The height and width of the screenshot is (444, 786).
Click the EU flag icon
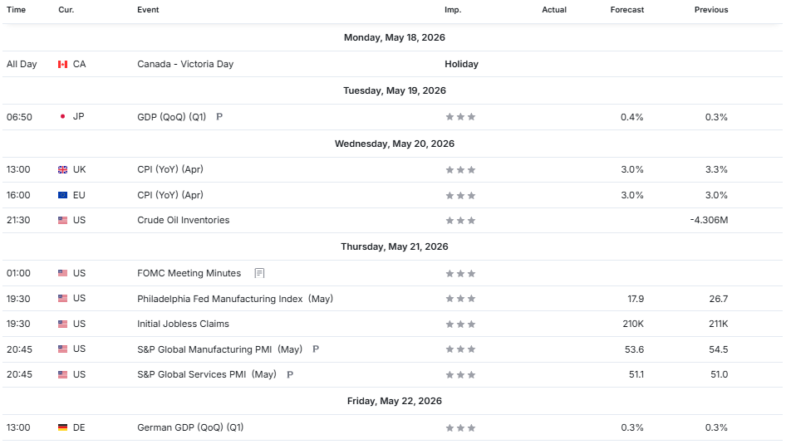point(62,195)
